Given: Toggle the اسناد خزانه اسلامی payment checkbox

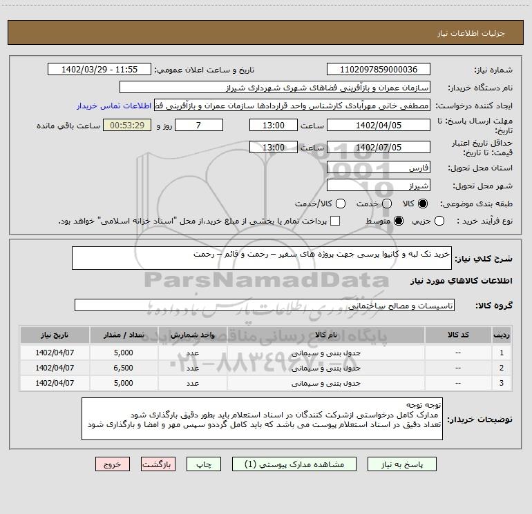Looking at the screenshot, I should (335, 221).
